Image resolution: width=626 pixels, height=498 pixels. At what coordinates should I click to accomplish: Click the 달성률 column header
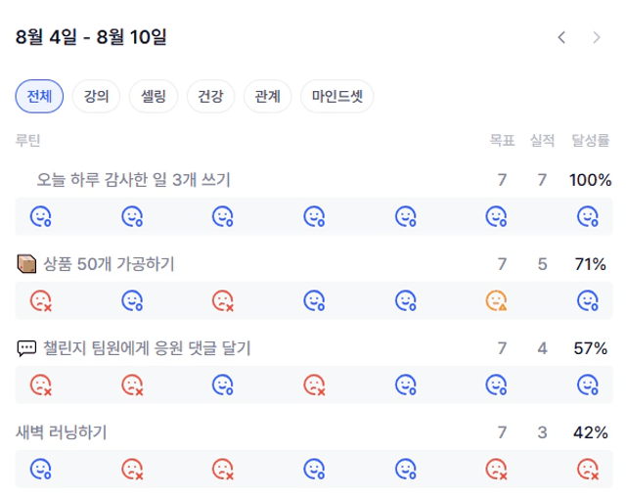click(591, 140)
